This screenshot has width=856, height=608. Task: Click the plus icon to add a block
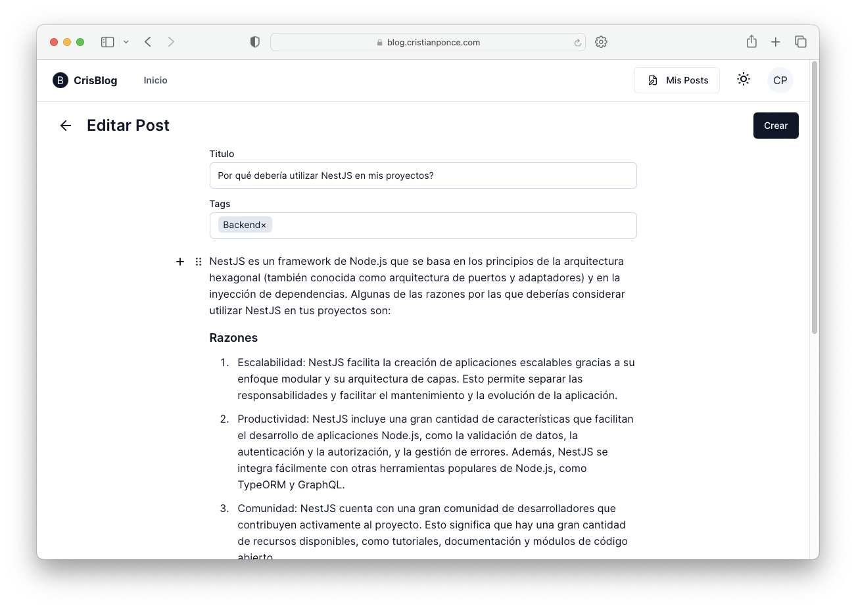coord(180,262)
